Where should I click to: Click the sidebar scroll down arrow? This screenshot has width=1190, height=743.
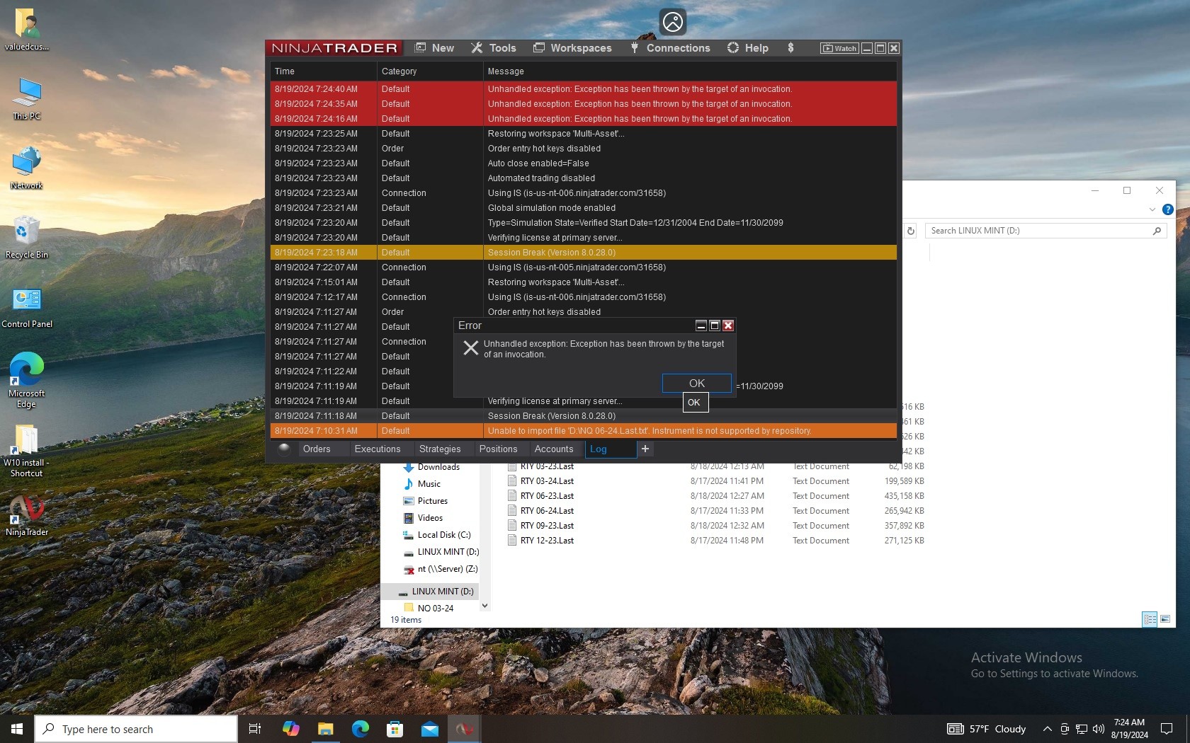(485, 606)
